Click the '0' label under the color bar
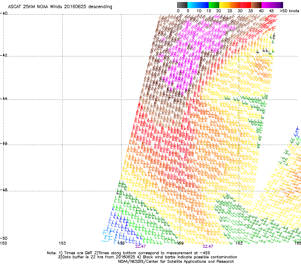This screenshot has height=264, width=301. tap(178, 11)
